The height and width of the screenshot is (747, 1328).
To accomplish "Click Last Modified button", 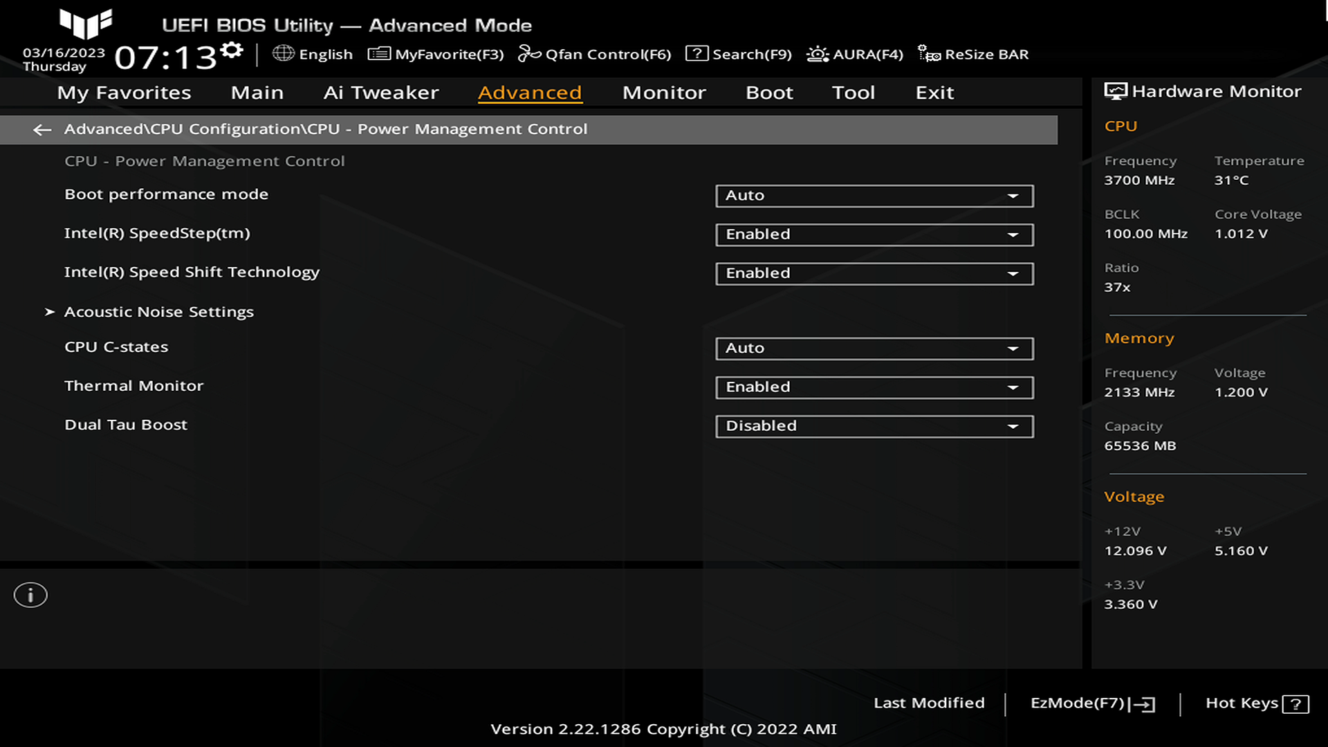I will pos(928,703).
